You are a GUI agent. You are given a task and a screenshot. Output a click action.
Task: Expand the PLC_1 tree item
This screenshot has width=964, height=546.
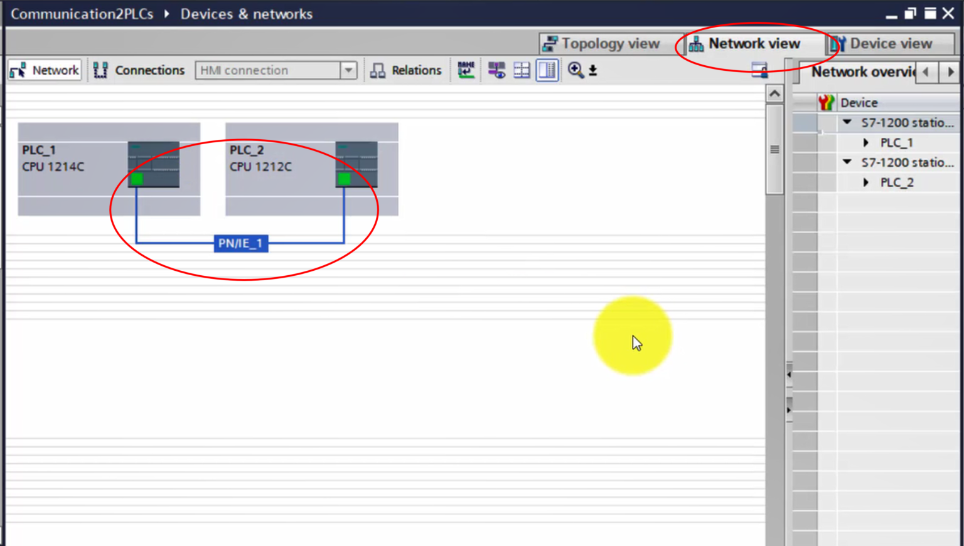[866, 142]
